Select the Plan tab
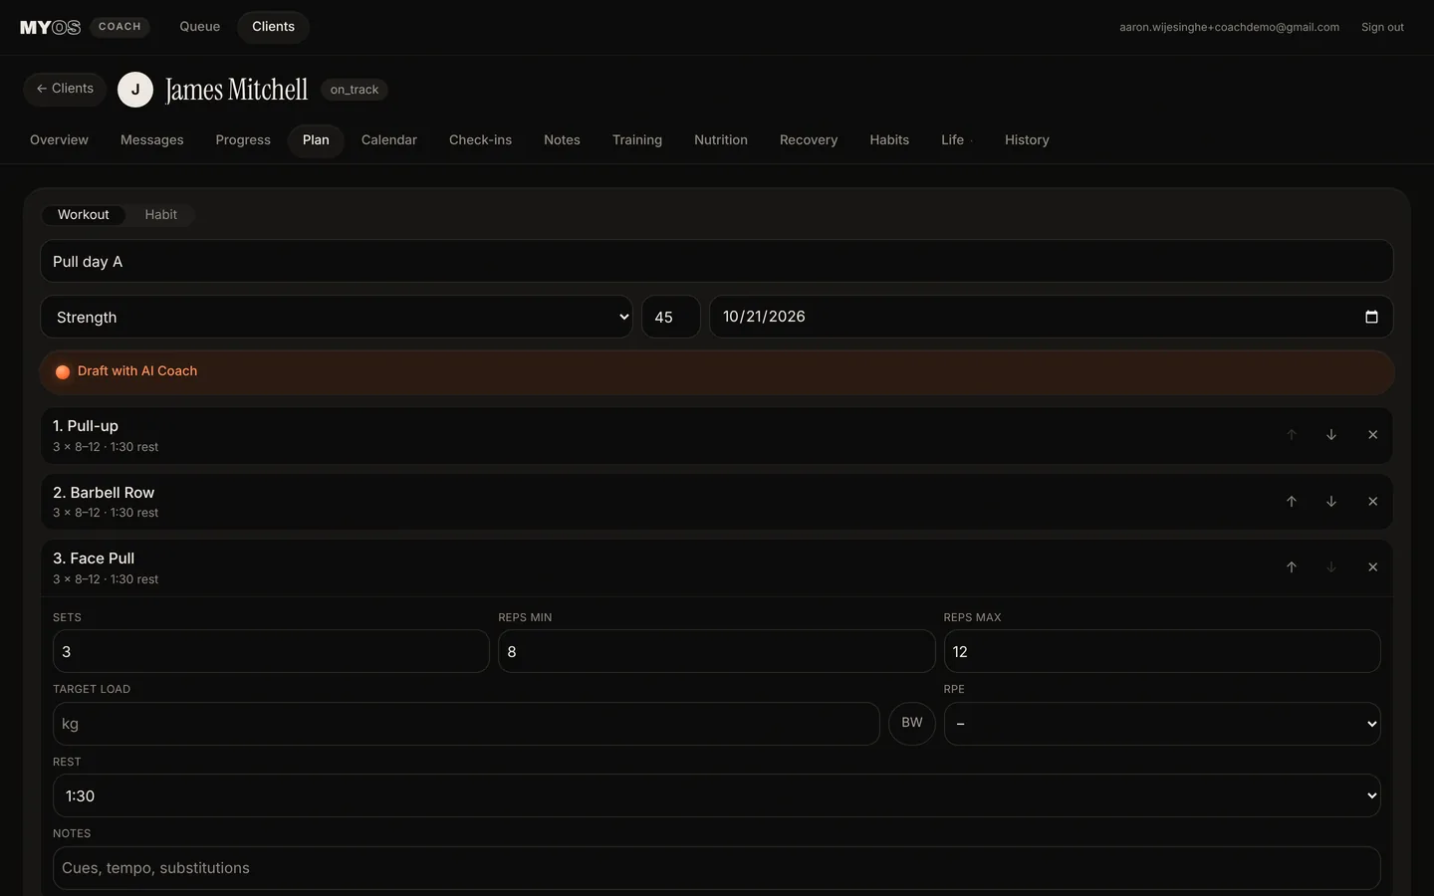This screenshot has height=896, width=1434. click(316, 140)
